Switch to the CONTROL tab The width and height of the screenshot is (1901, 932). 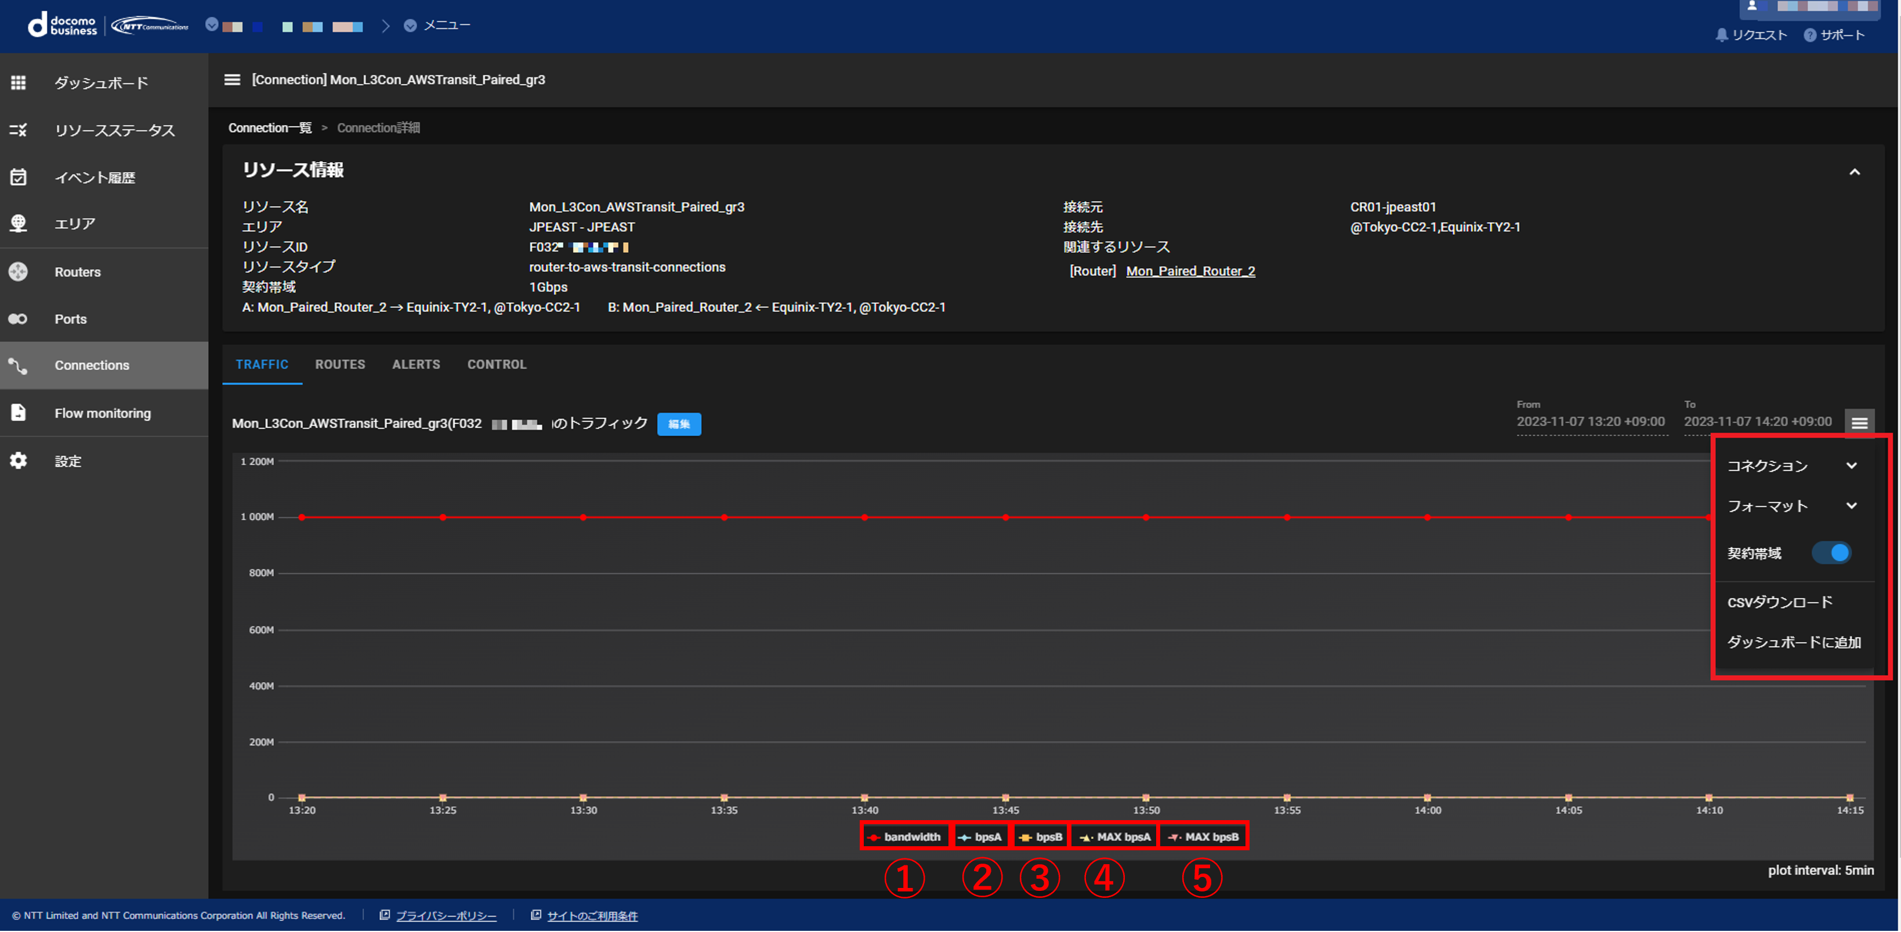[x=497, y=364]
